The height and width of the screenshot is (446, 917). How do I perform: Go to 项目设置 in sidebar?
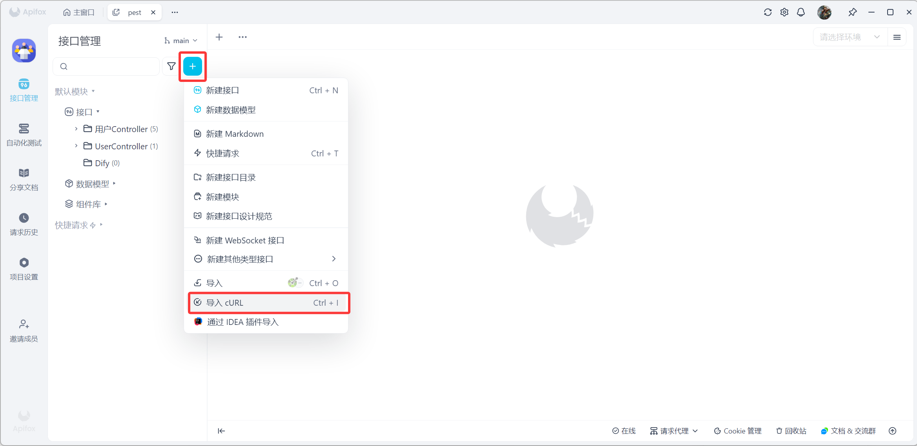coord(24,268)
